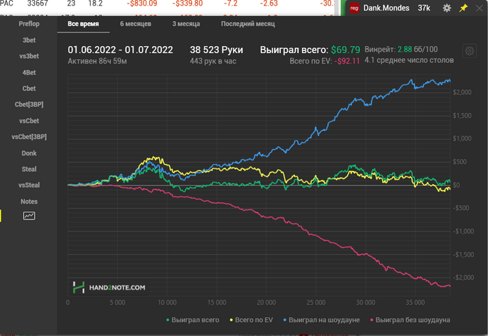This screenshot has height=336, width=488.
Task: Toggle the 'Выиграл без шоудауна' series
Action: [x=410, y=320]
